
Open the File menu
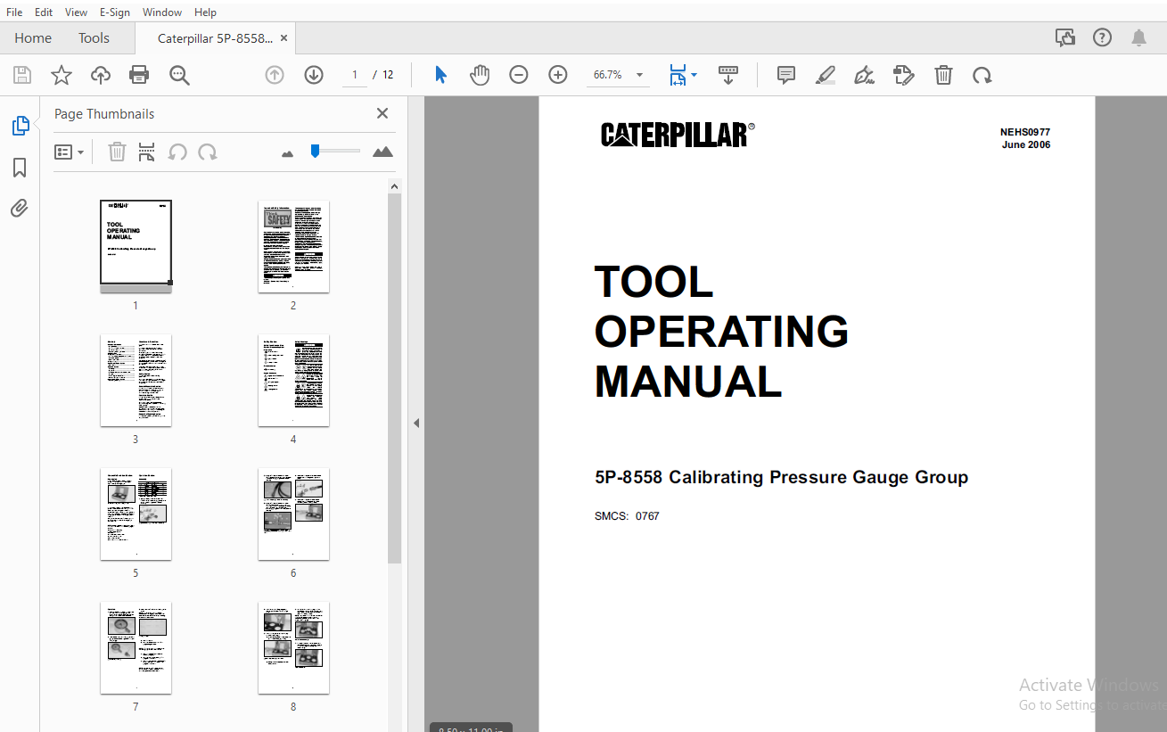pos(14,12)
